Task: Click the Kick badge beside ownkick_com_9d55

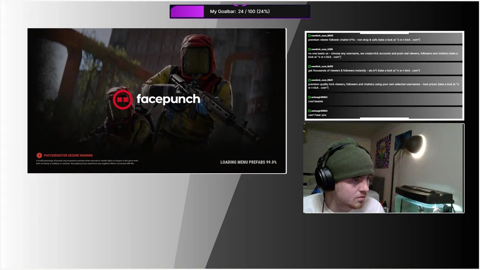Action: coord(309,66)
